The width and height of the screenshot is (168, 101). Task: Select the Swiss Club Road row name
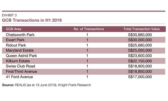pyautogui.click(x=20, y=66)
